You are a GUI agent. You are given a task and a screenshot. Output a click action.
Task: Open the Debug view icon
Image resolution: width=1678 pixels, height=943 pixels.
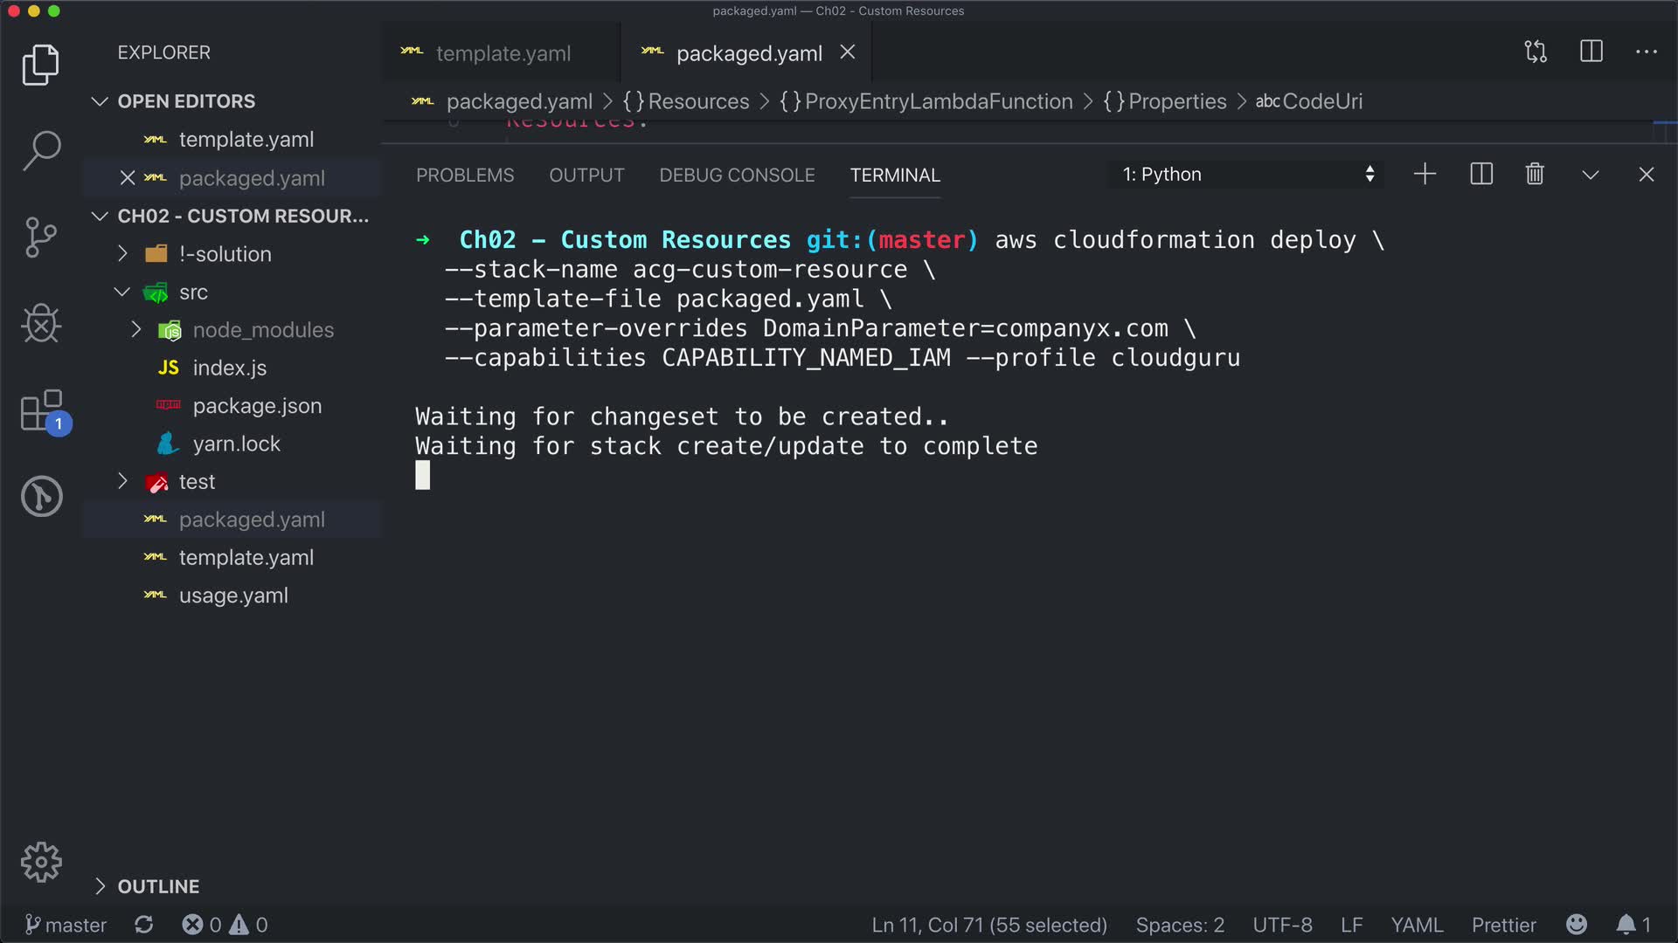(41, 324)
